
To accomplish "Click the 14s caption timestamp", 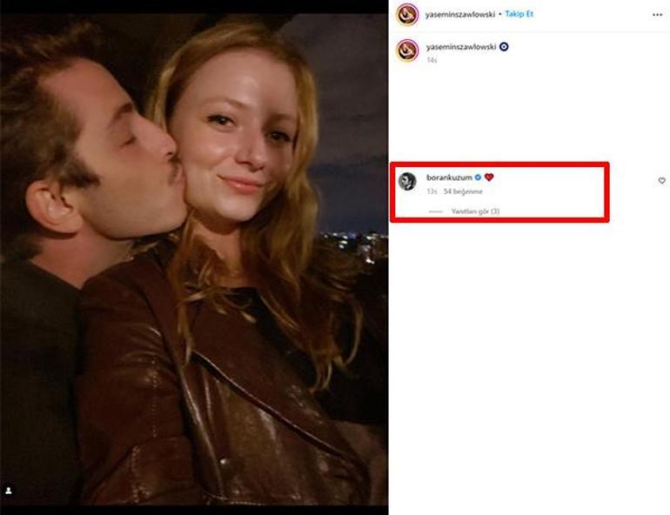I will coord(432,61).
